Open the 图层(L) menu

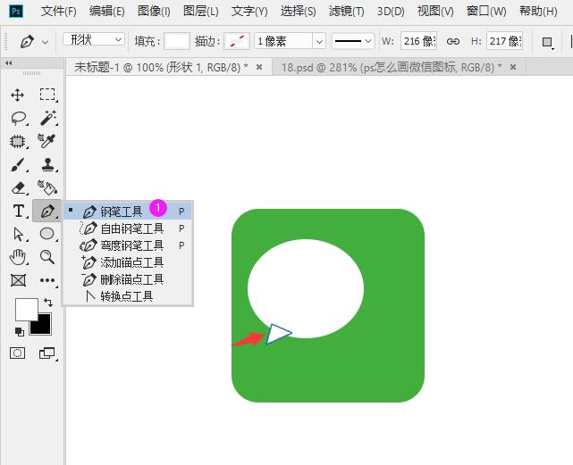tap(200, 12)
